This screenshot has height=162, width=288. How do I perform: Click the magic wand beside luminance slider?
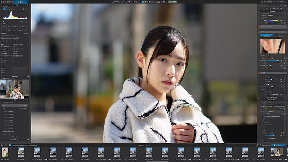(x=286, y=58)
